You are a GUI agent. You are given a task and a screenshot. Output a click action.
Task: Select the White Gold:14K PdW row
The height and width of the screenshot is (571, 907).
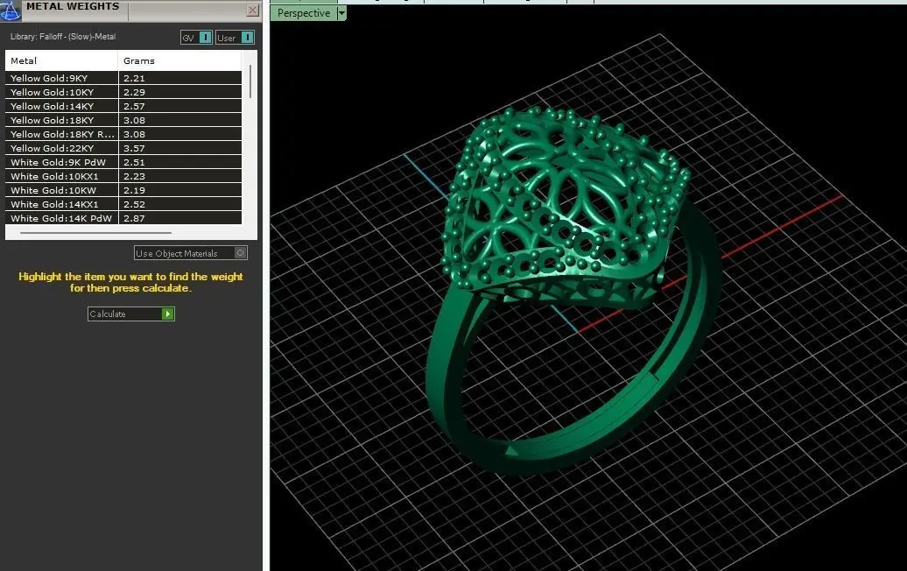coord(123,218)
